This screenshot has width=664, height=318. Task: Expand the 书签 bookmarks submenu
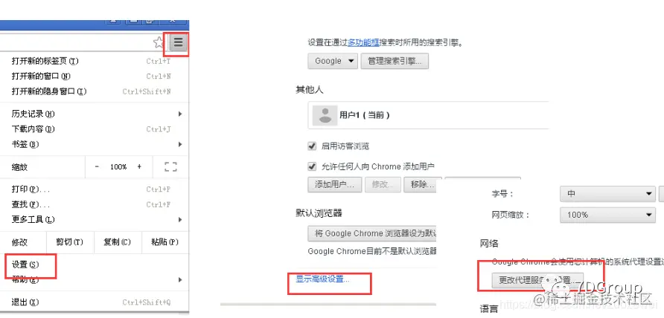coord(95,144)
